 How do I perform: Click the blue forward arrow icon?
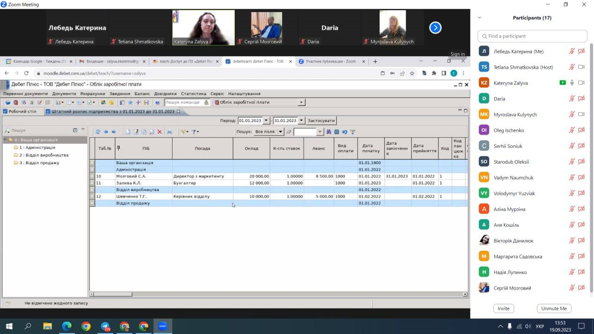[114, 132]
